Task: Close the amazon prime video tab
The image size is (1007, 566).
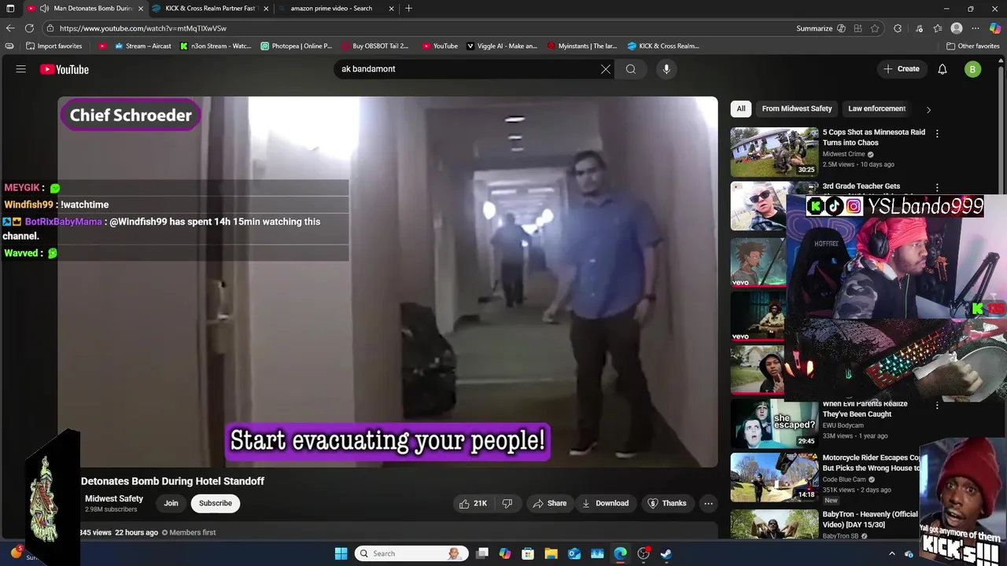Action: (391, 9)
